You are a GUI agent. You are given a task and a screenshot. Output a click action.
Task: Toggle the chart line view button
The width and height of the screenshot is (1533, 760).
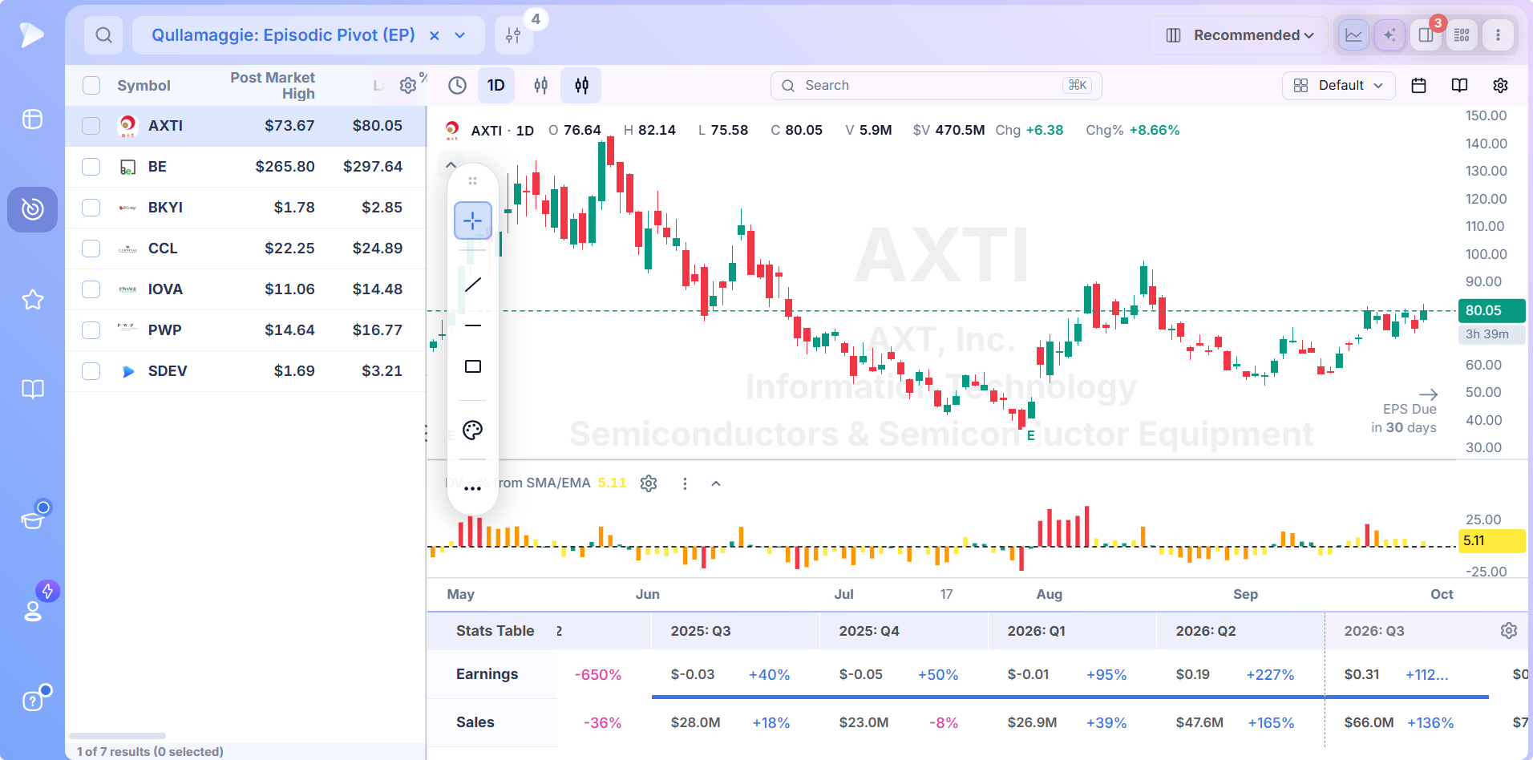click(x=1353, y=35)
